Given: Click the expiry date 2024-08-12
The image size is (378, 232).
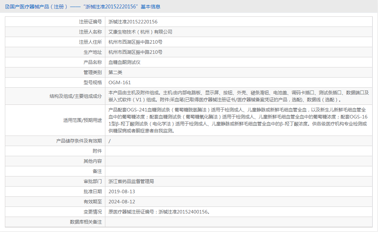Looking at the screenshot, I should [121, 202].
